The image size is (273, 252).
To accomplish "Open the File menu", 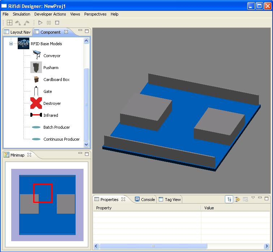I will 5,14.
